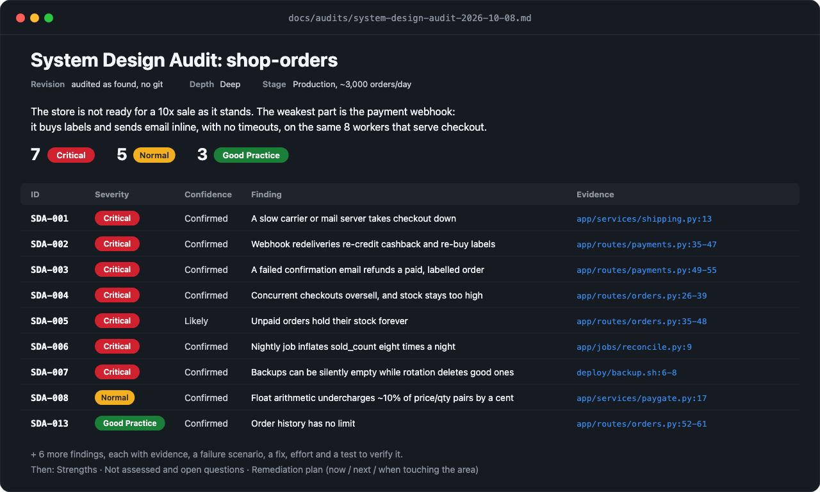The image size is (820, 492).
Task: Click the ID column header
Action: pyautogui.click(x=35, y=194)
